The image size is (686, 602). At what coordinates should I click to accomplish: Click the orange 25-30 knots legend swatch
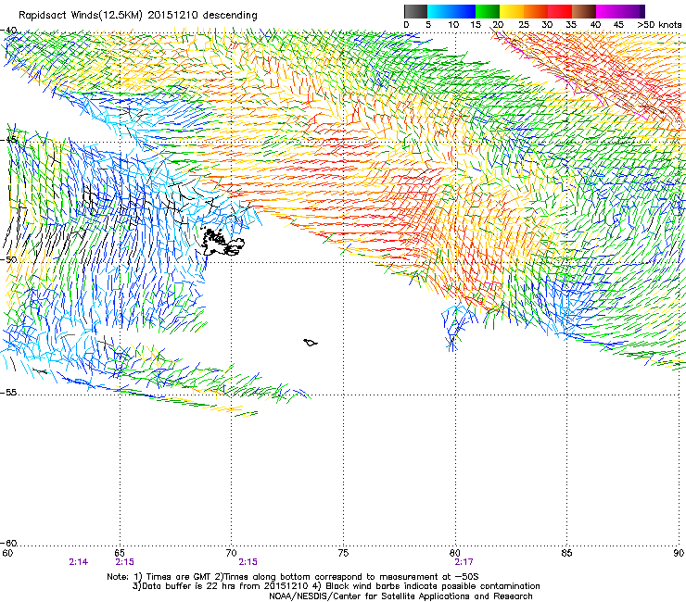point(536,11)
